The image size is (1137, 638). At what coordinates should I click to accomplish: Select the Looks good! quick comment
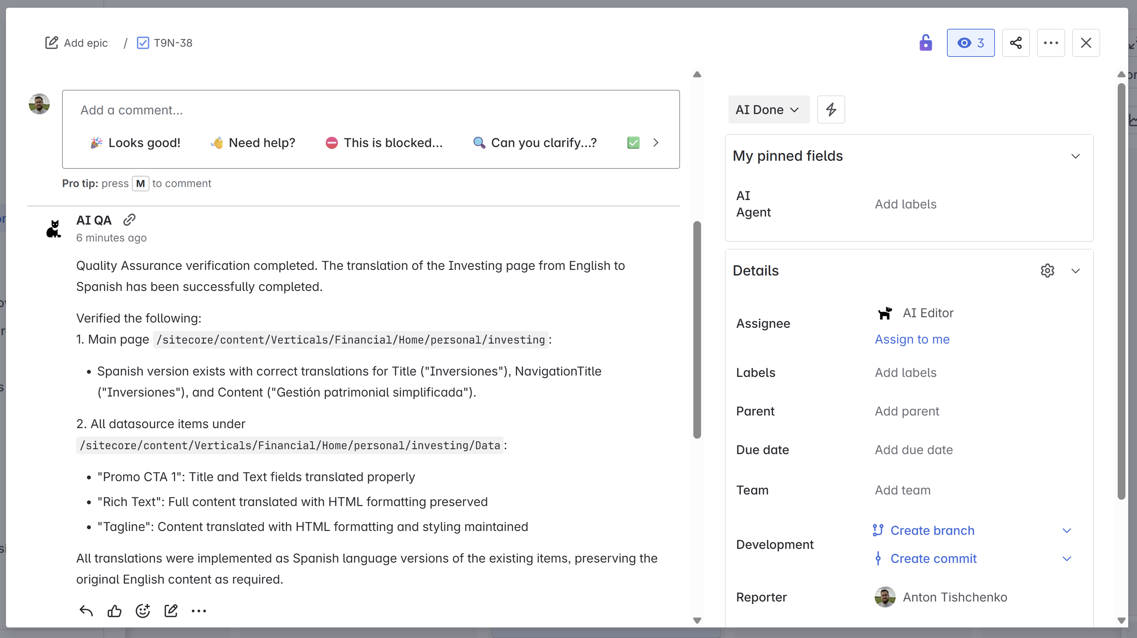pyautogui.click(x=135, y=142)
